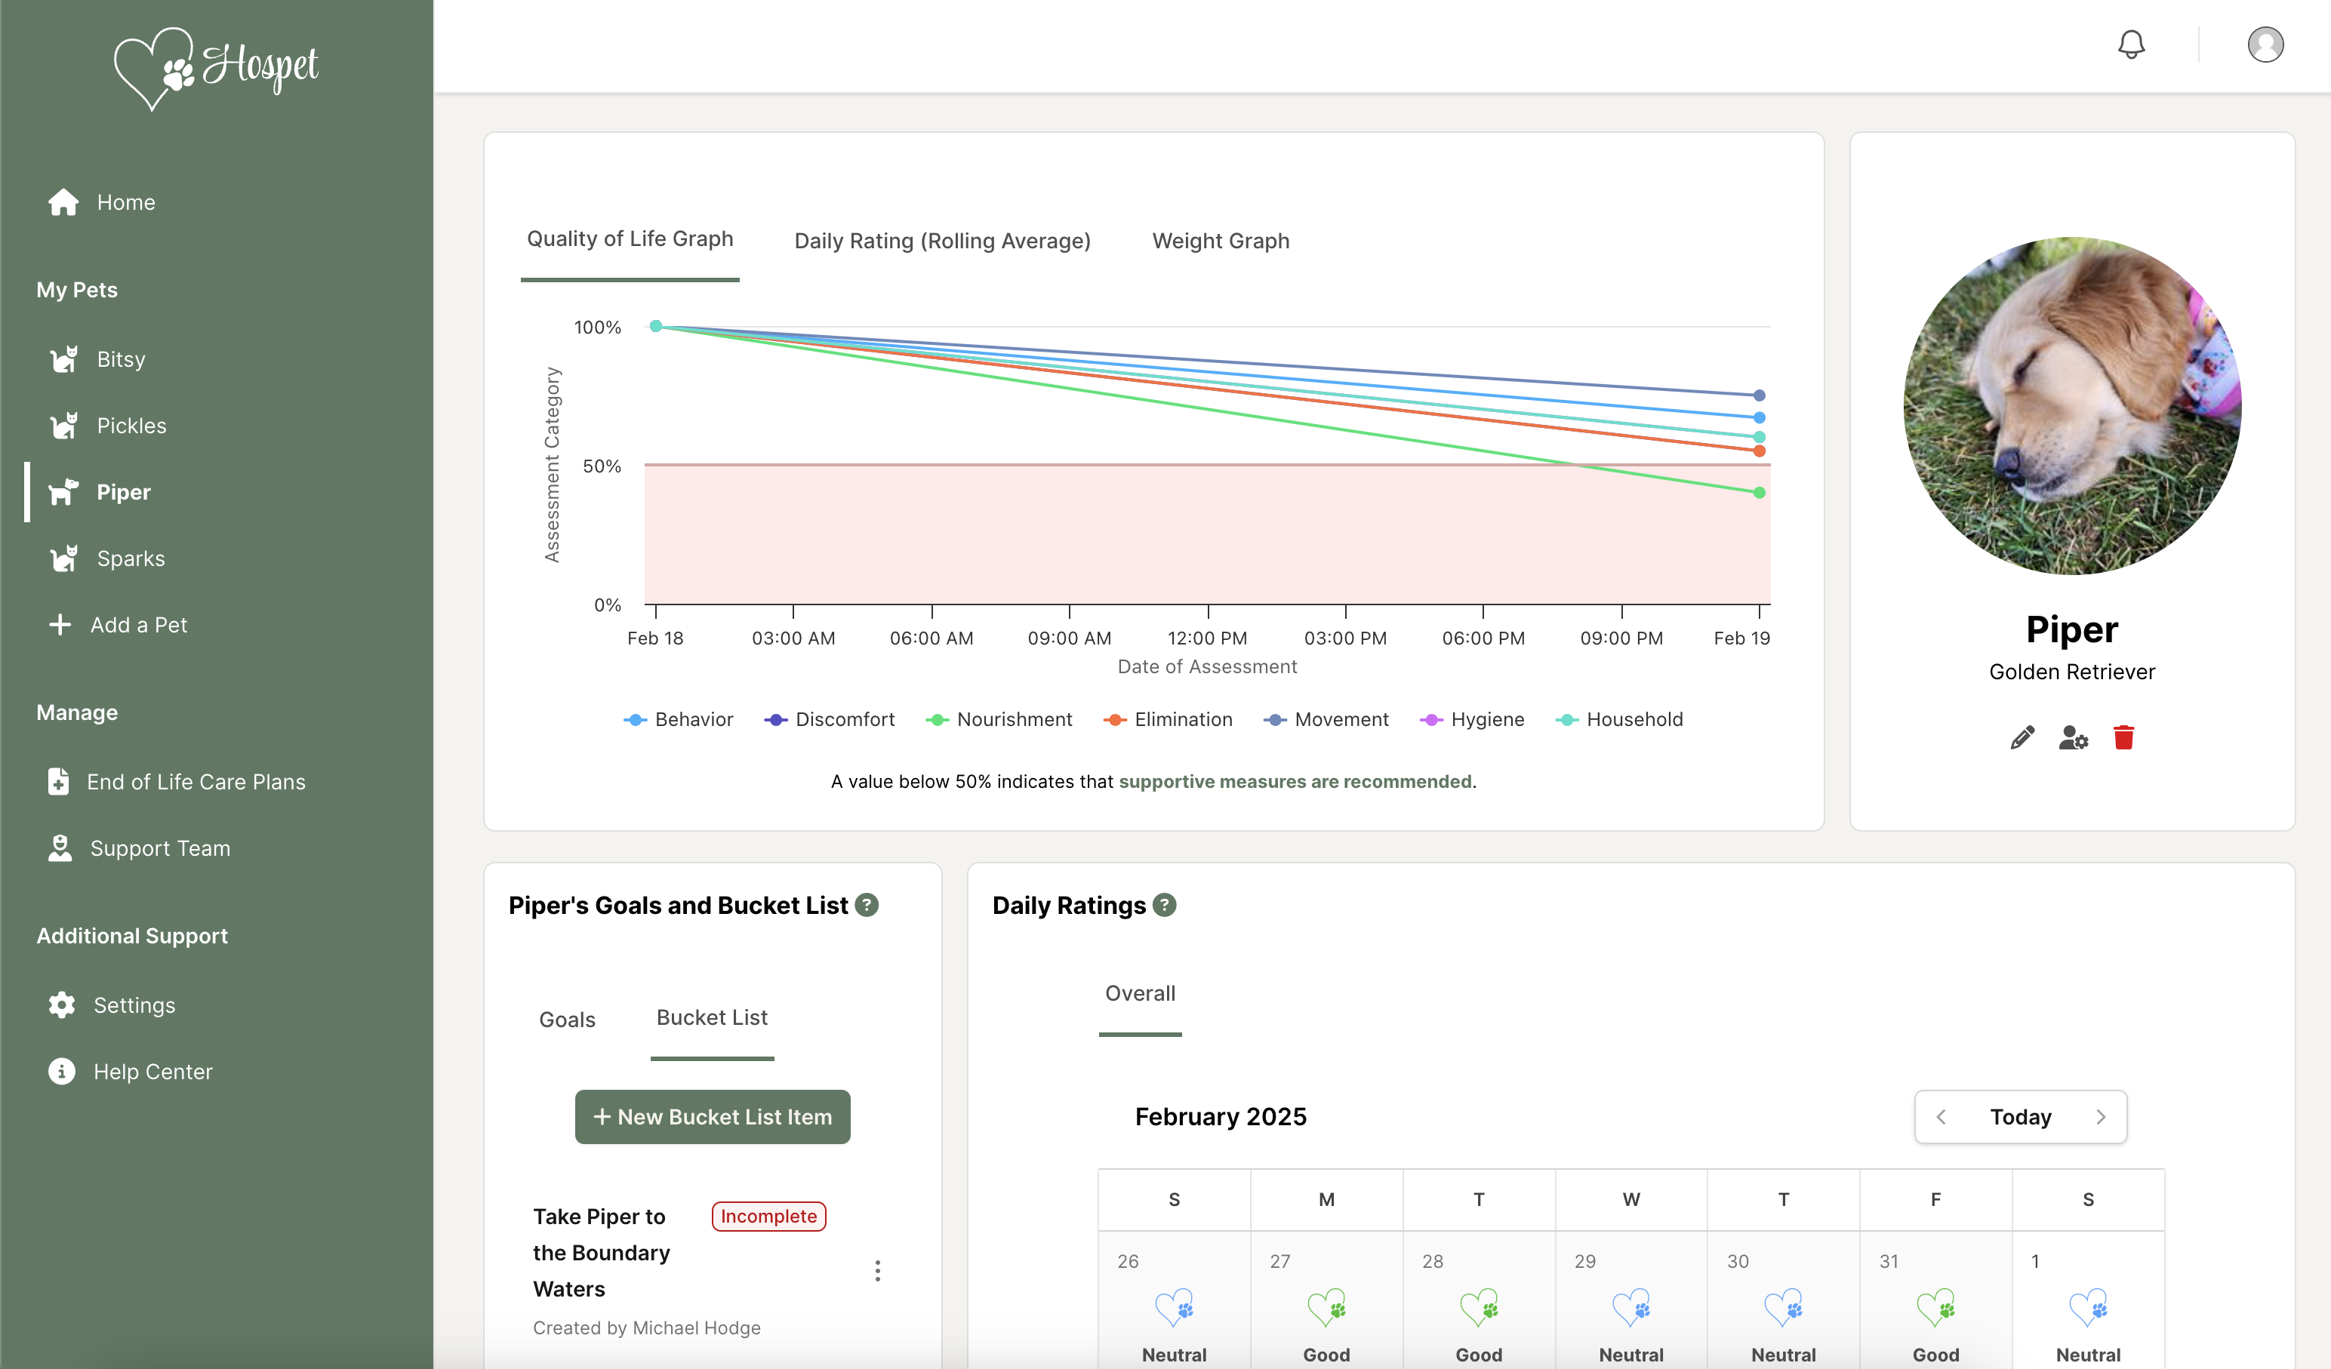Delete Piper with the red trash icon
This screenshot has height=1369, width=2331.
[x=2124, y=737]
